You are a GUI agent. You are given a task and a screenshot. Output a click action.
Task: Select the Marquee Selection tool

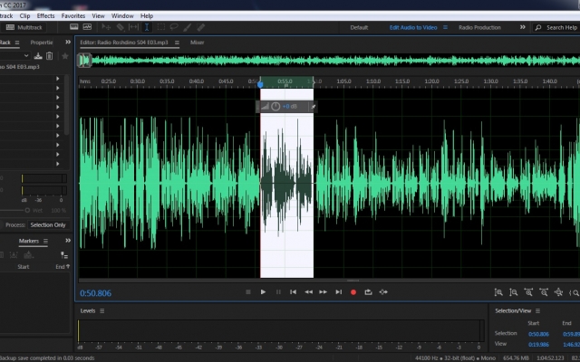(x=161, y=27)
